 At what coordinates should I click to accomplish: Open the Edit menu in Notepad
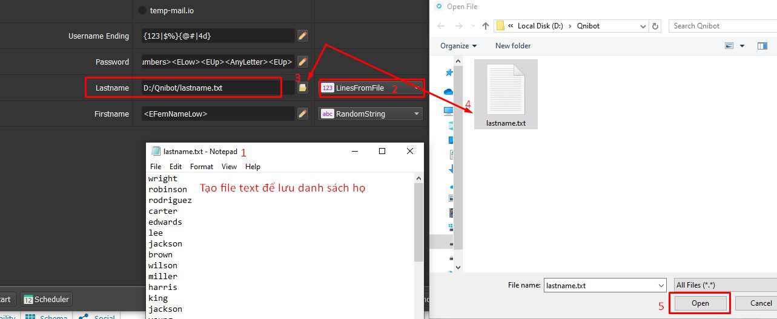click(x=176, y=167)
